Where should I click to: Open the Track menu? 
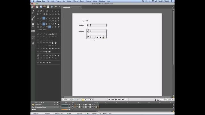58,1
